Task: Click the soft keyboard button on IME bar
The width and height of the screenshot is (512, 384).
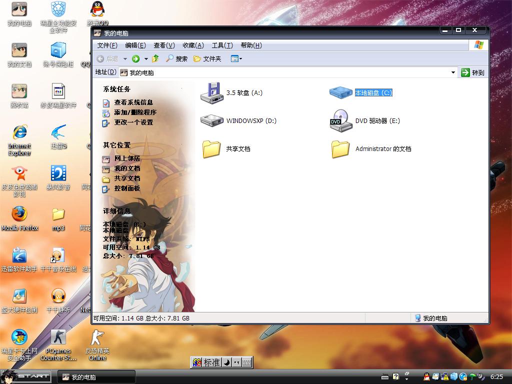Action: [247, 362]
